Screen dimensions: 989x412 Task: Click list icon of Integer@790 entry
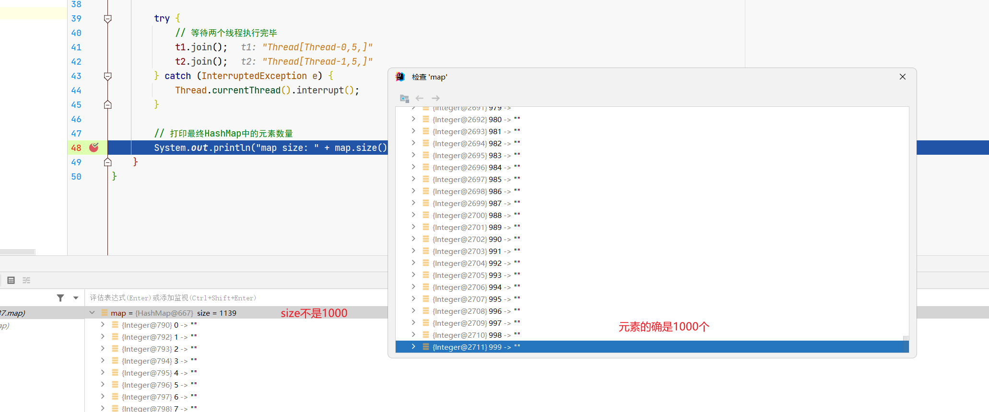pos(115,325)
